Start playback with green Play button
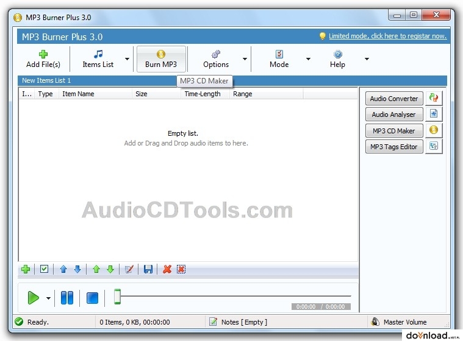The image size is (463, 341). 33,298
